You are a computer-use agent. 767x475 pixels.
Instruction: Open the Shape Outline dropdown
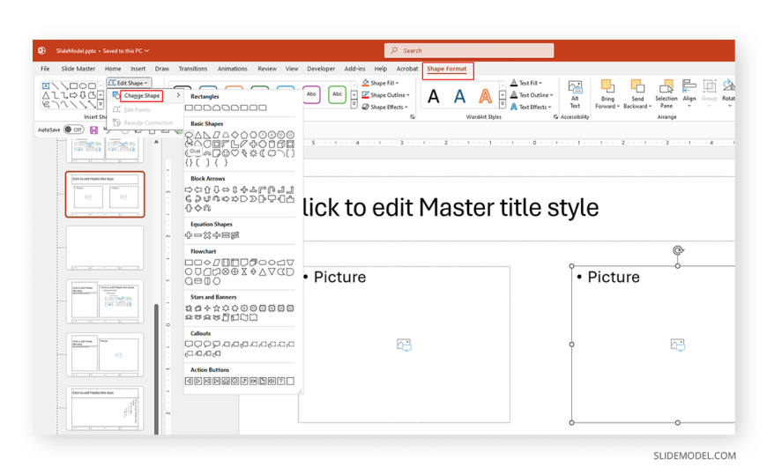click(x=386, y=95)
